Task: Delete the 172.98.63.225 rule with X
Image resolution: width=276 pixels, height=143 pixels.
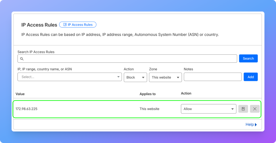Action: pos(255,109)
